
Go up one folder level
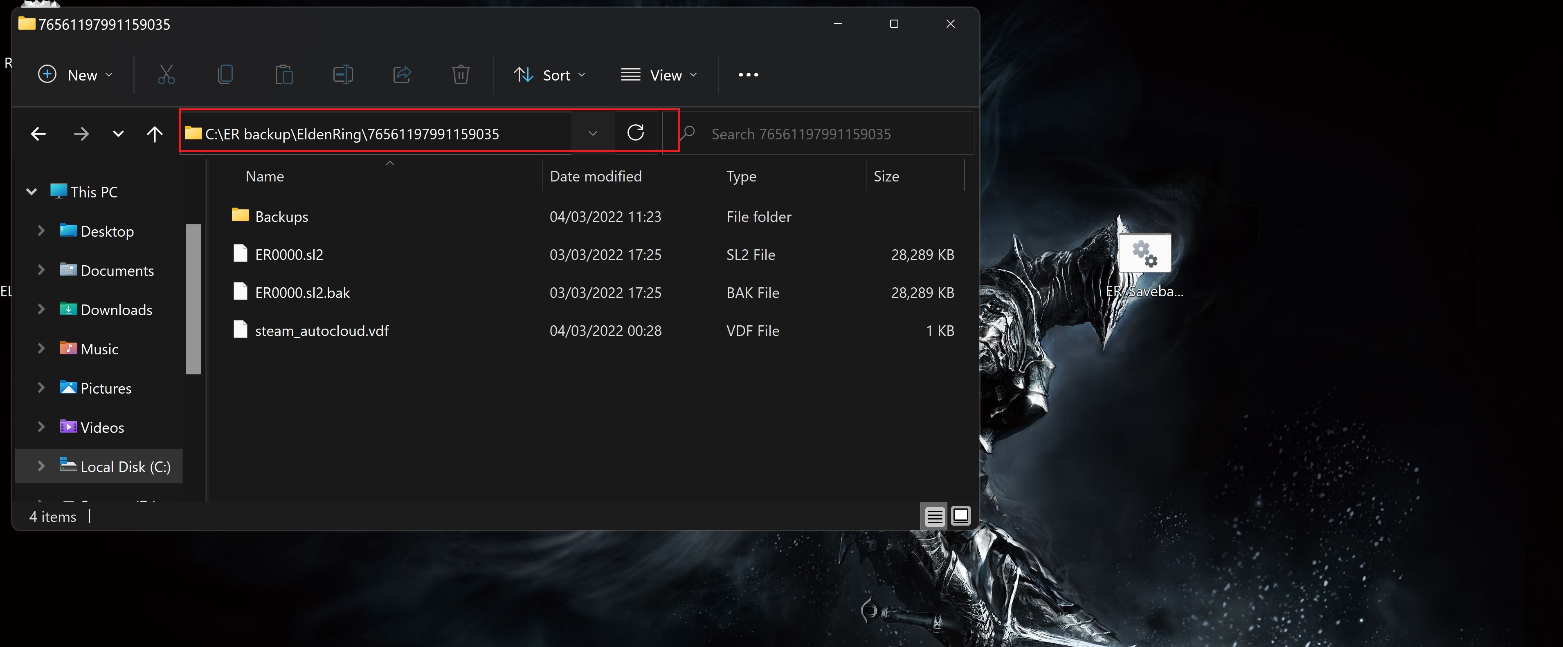point(155,134)
